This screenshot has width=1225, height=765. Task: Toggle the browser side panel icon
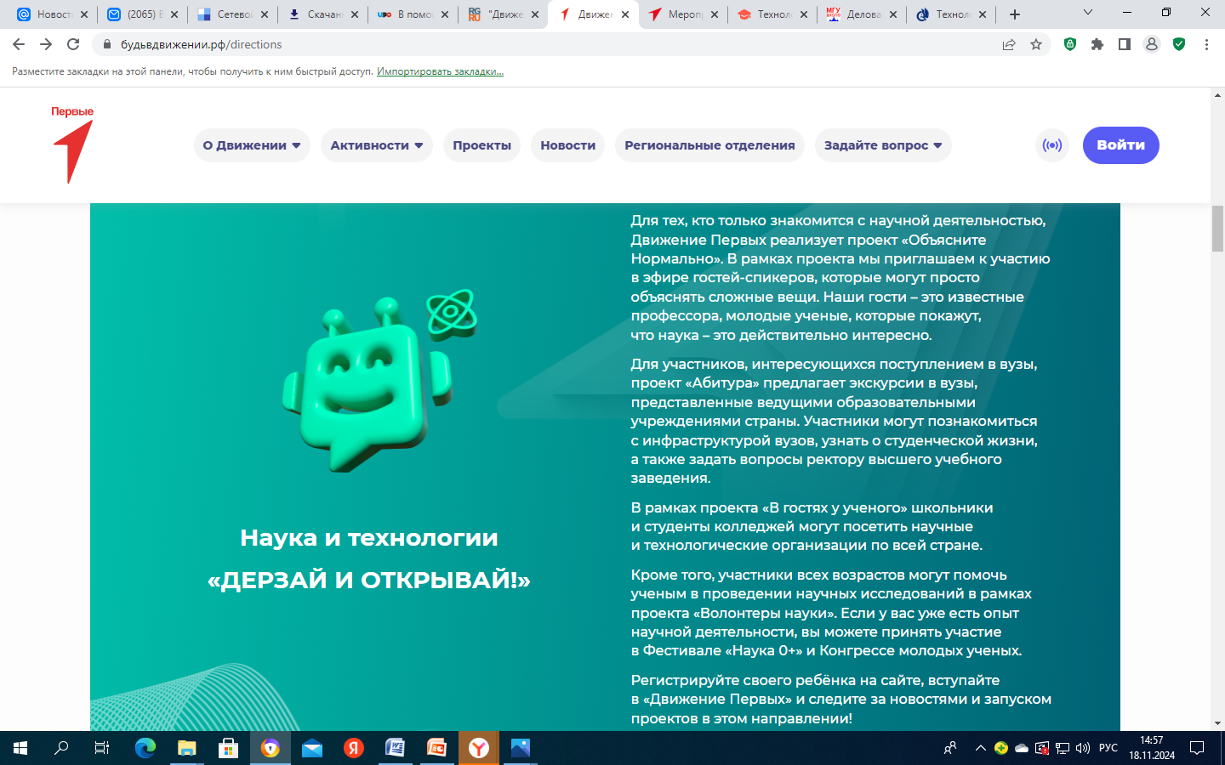[1125, 44]
